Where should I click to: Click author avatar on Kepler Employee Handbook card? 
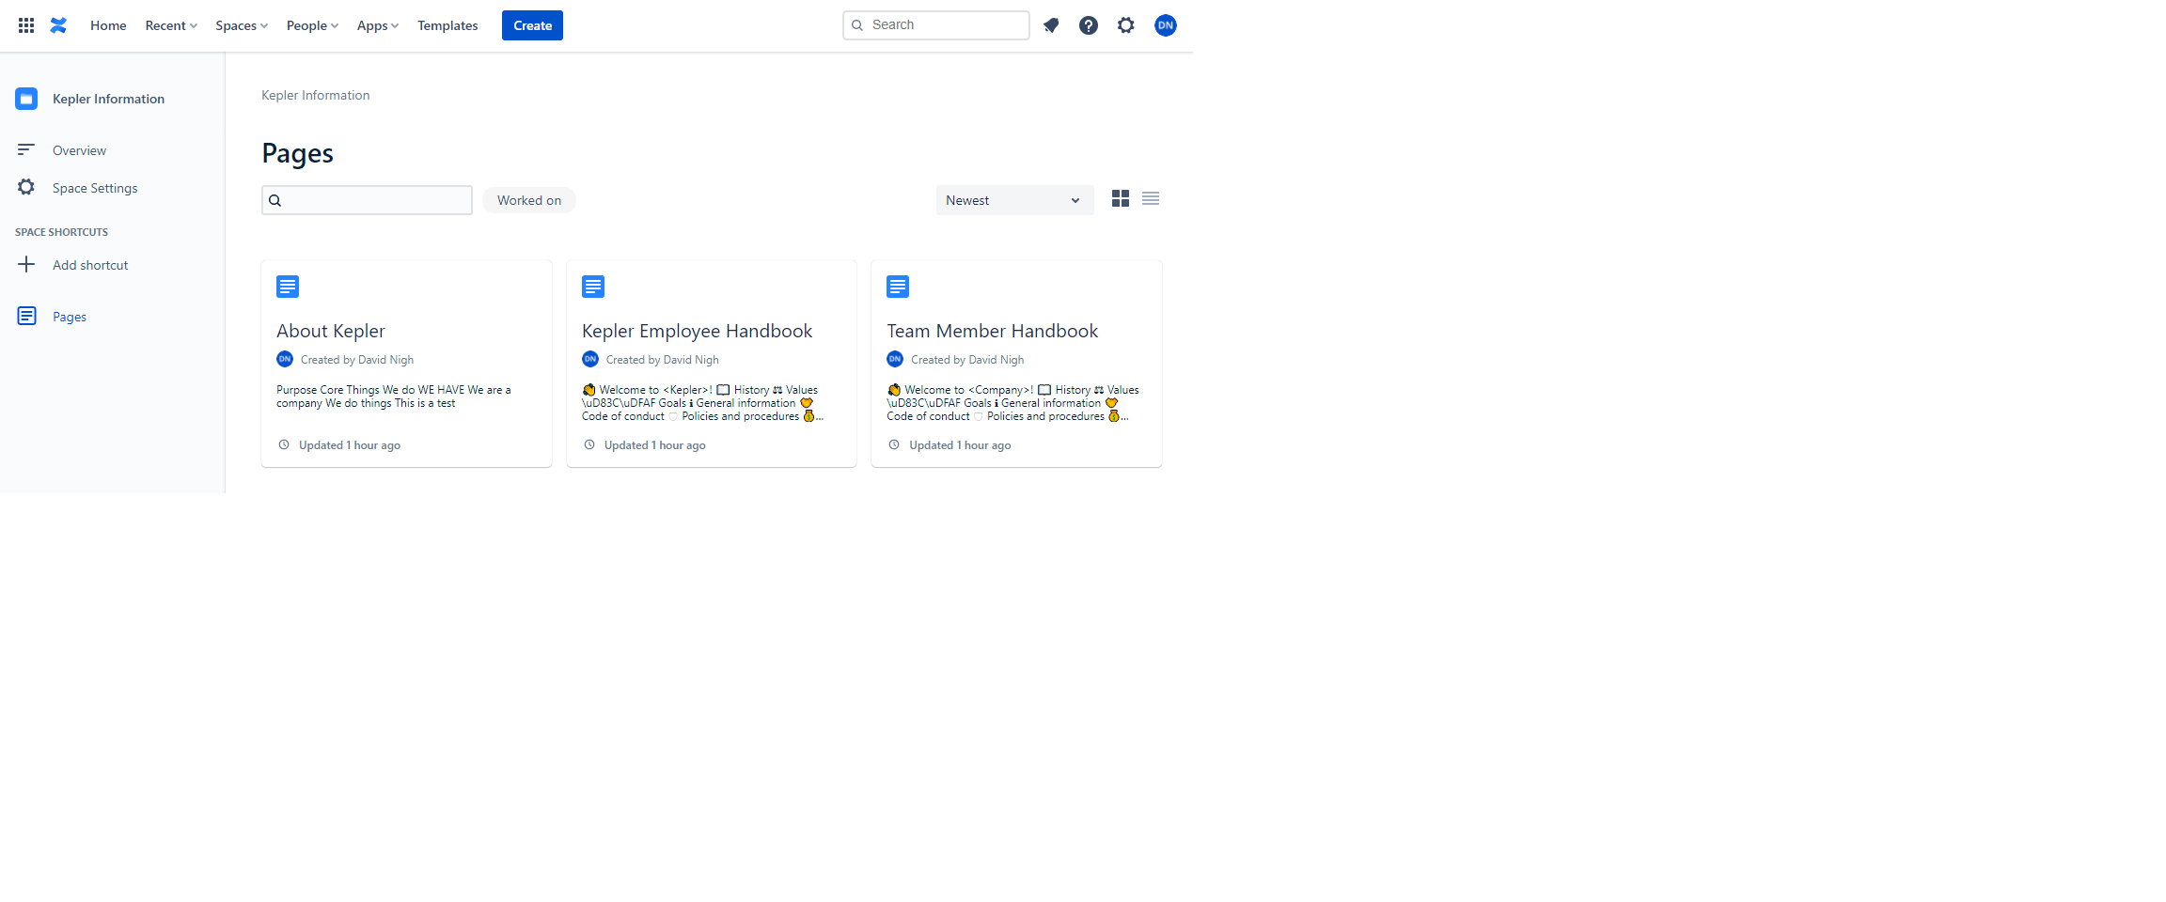tap(590, 359)
